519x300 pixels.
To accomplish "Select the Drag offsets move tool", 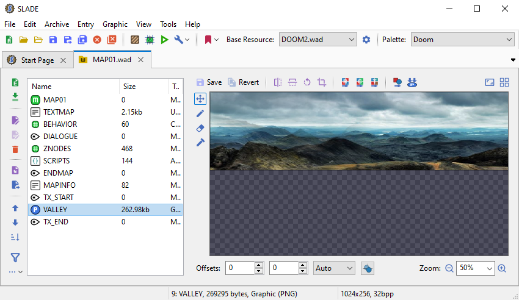I will pyautogui.click(x=200, y=99).
